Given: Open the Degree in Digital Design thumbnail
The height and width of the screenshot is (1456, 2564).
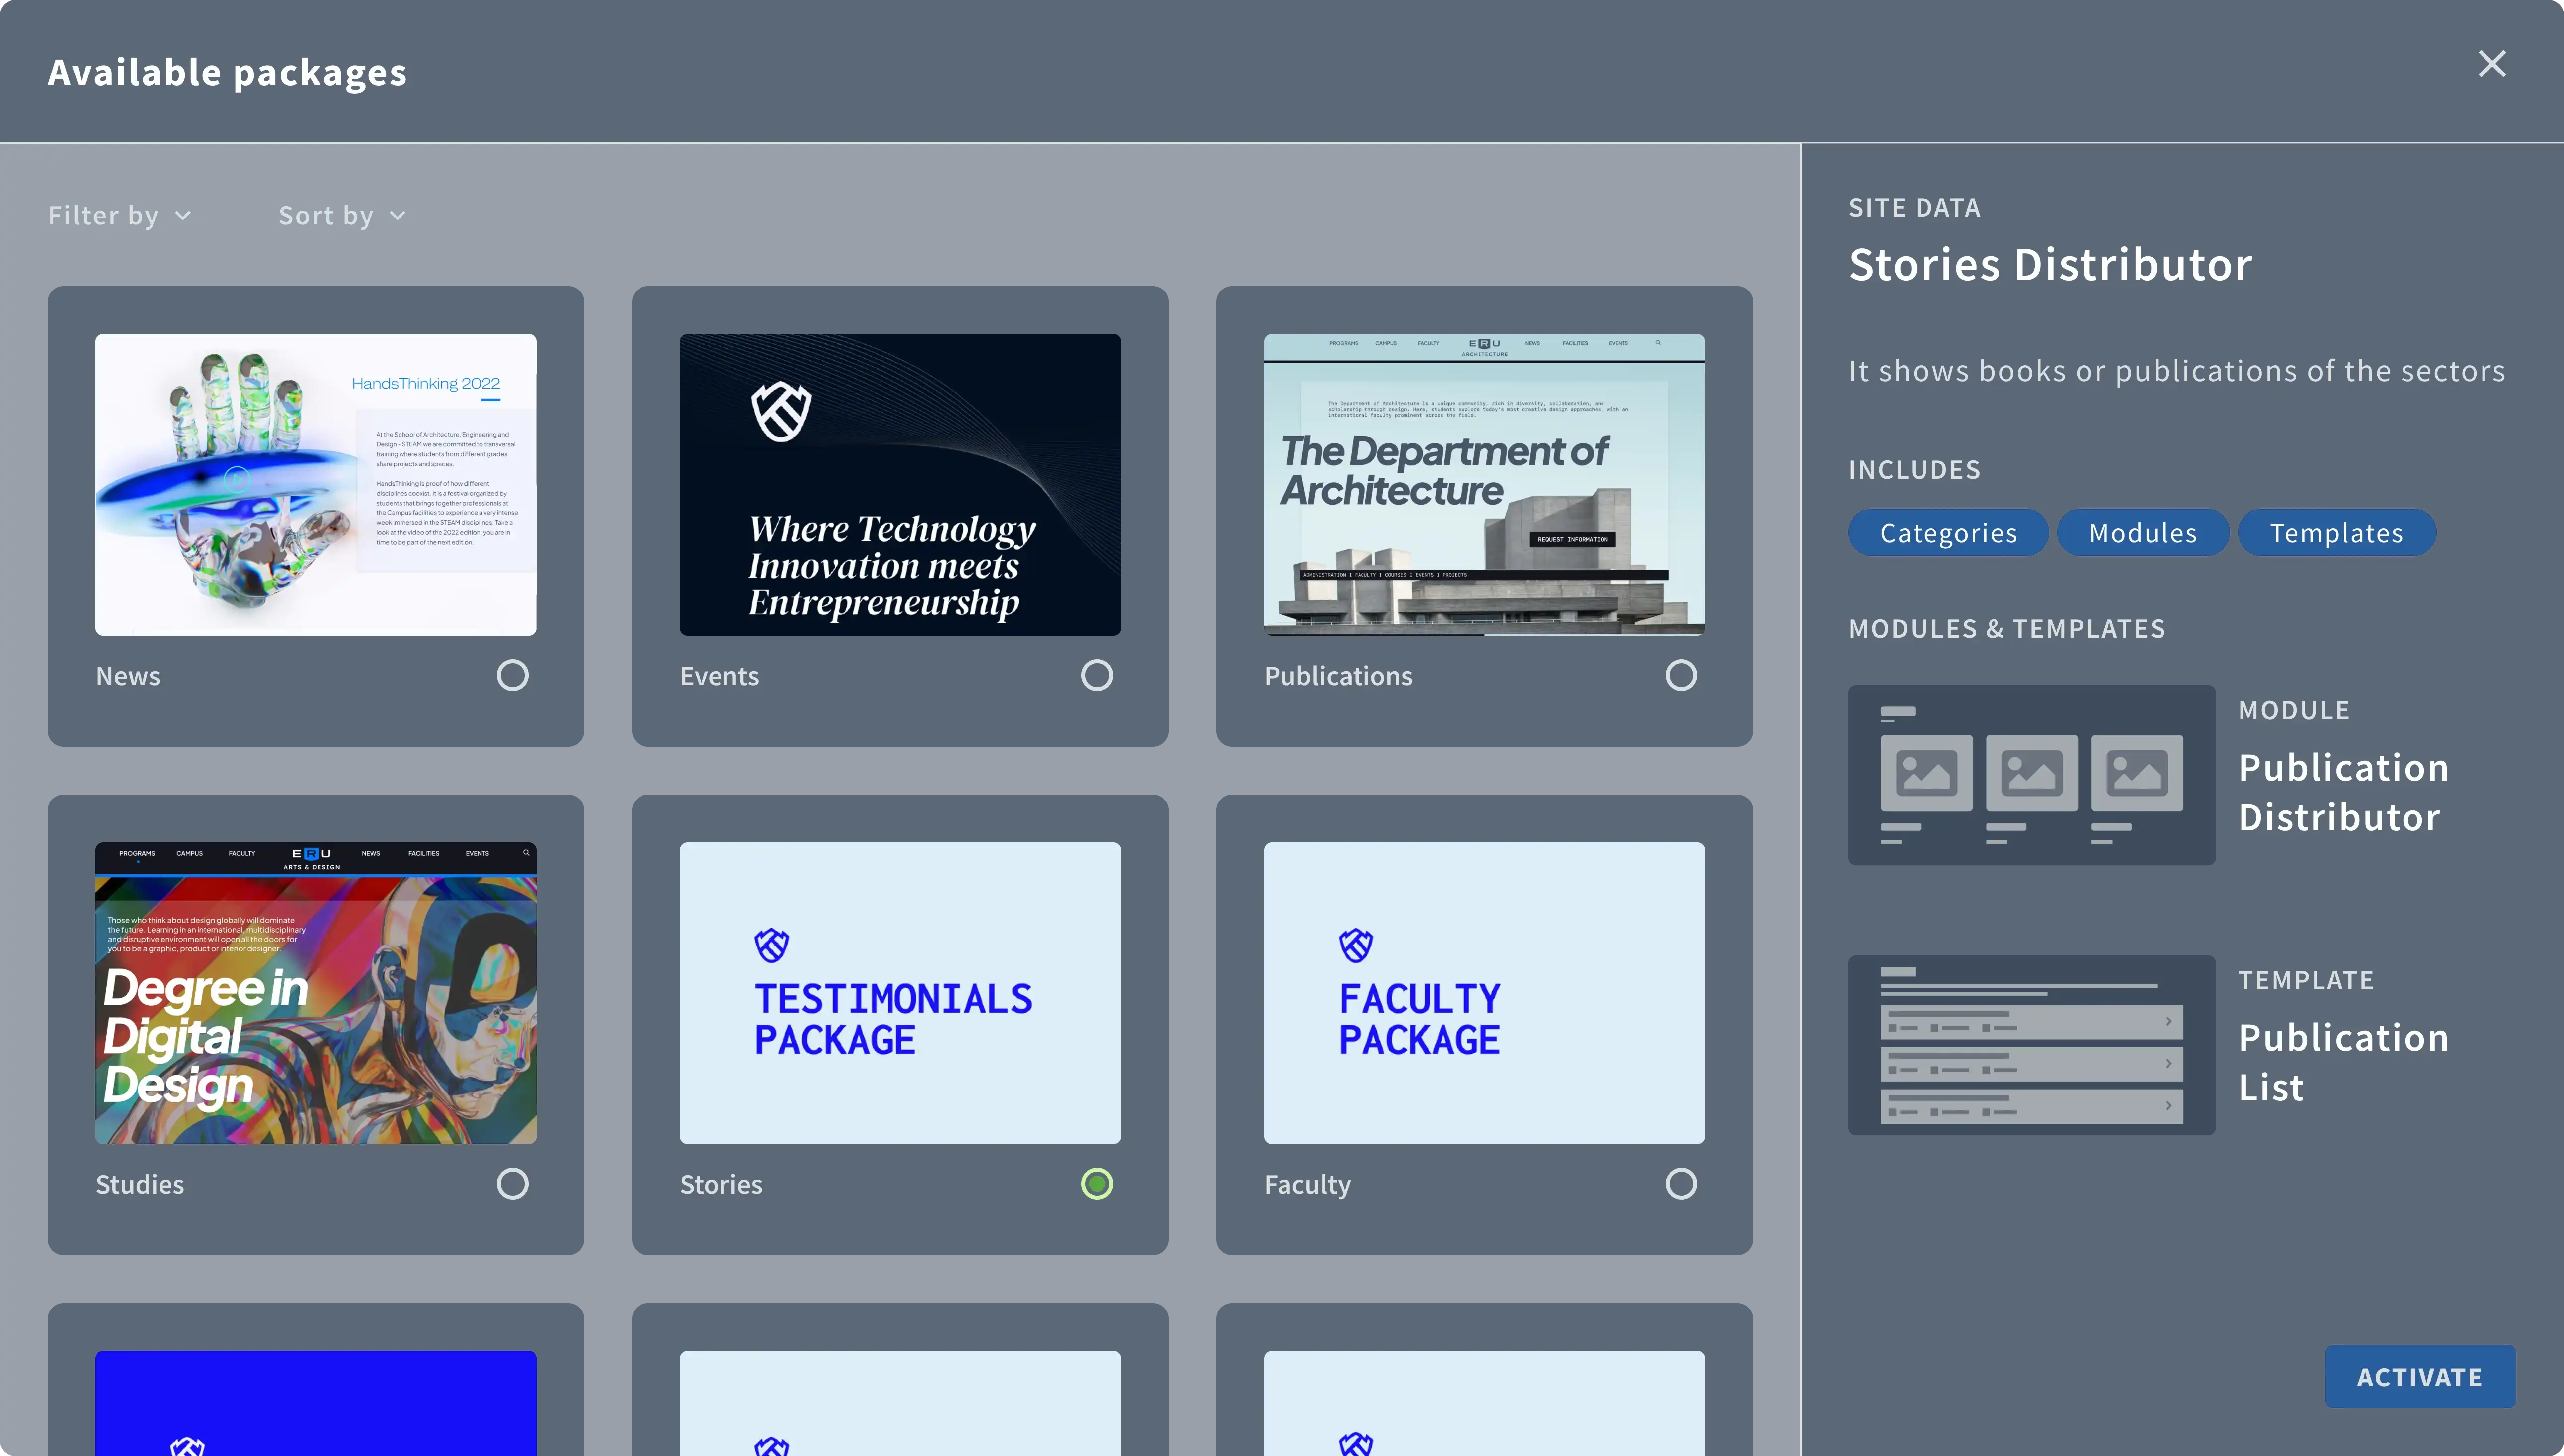Looking at the screenshot, I should [x=315, y=992].
